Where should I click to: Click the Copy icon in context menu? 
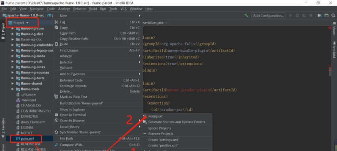coord(56,28)
